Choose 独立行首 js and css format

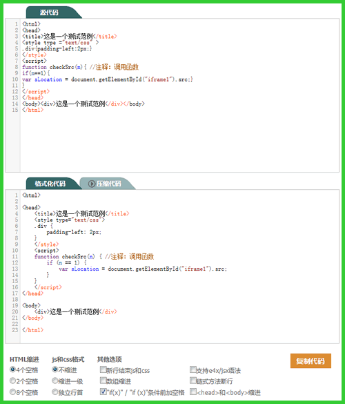[x=55, y=392]
